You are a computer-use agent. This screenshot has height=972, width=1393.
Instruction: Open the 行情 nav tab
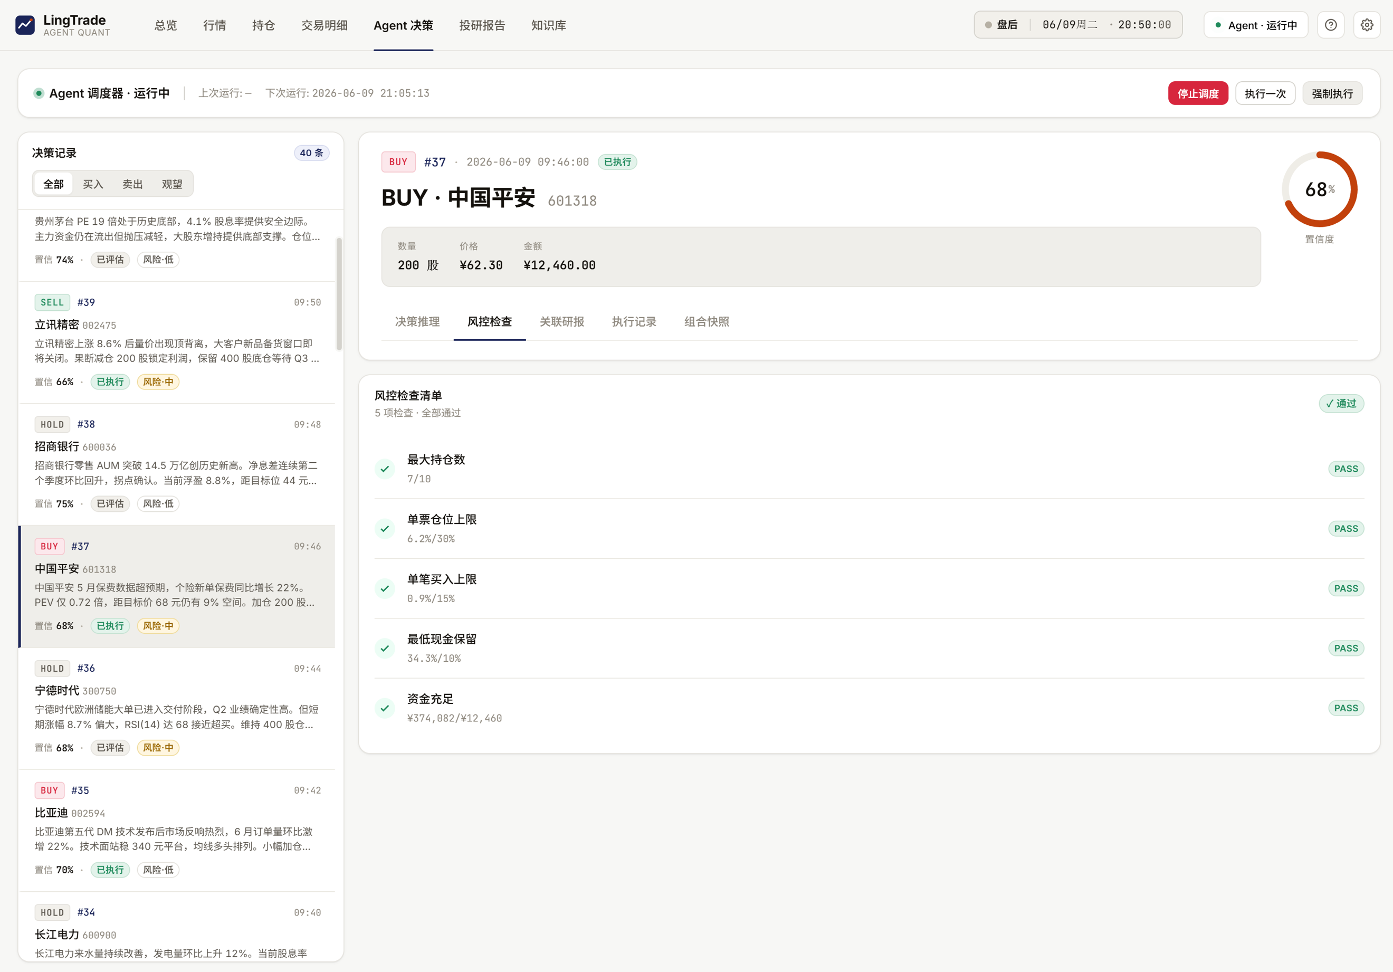pos(215,25)
